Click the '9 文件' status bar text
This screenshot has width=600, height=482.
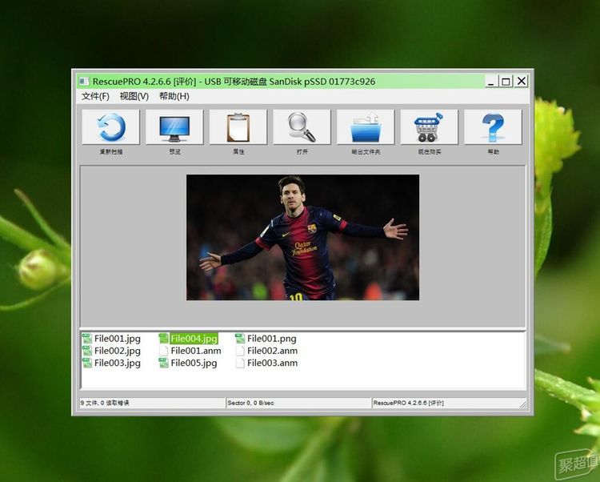pos(105,403)
